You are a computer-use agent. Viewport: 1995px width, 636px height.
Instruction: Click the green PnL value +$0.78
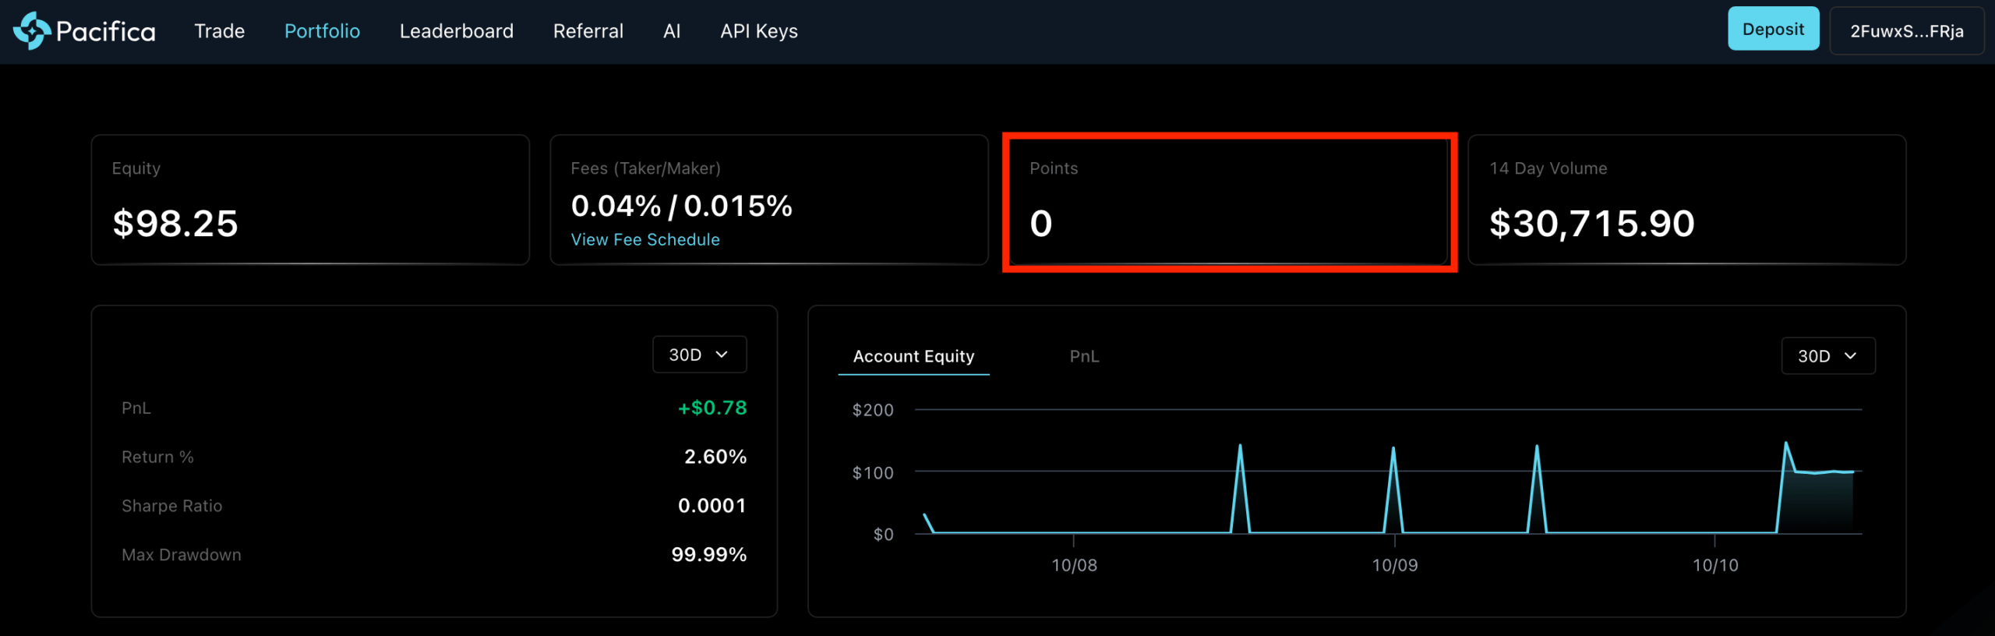coord(711,408)
